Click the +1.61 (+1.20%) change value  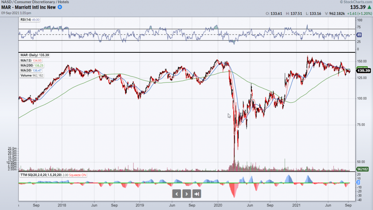pos(360,13)
